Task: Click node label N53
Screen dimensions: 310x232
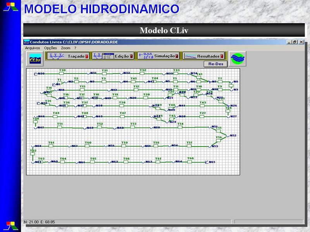Action: coord(215,147)
